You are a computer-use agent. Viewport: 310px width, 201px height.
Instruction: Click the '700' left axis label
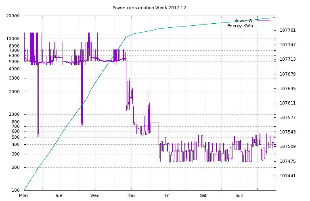pos(16,126)
